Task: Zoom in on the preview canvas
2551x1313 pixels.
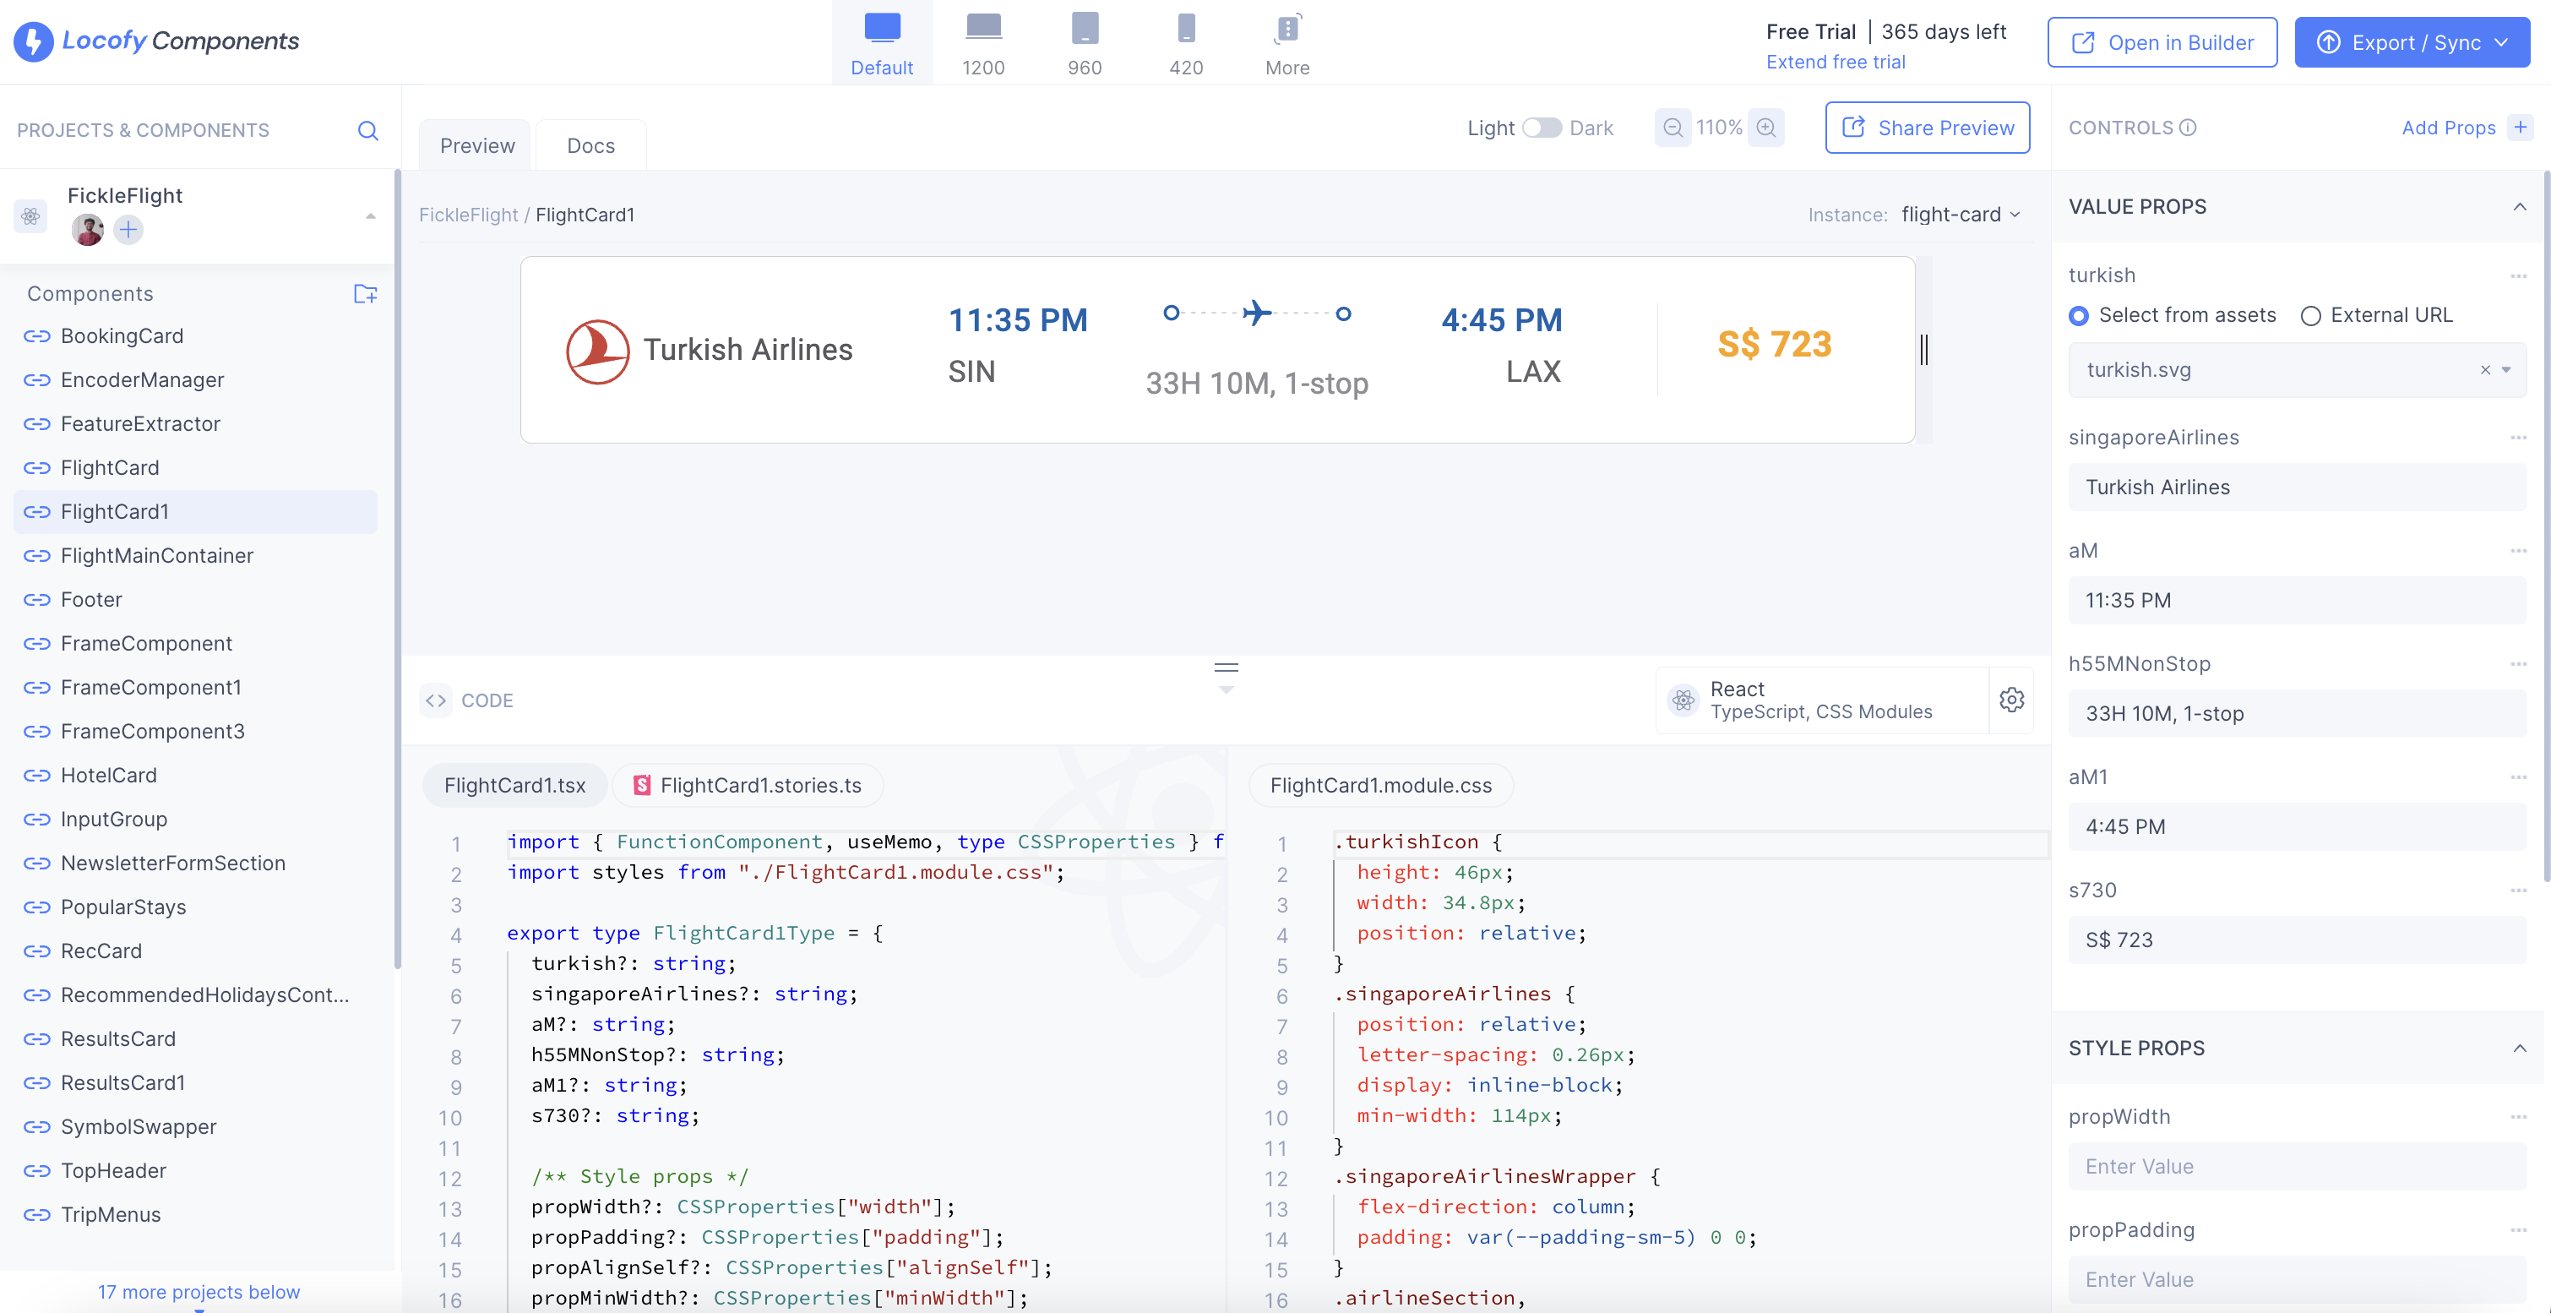Action: tap(1766, 128)
